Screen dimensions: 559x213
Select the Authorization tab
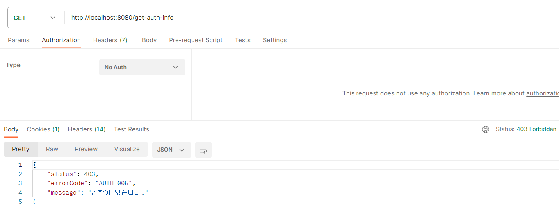[x=61, y=40]
